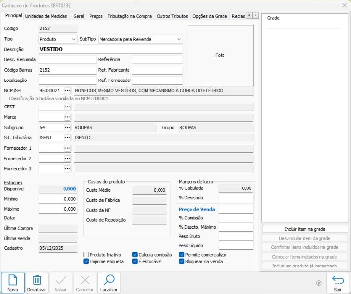Open the Marca lookup ellipsis button
351x294 pixels.
click(68, 117)
